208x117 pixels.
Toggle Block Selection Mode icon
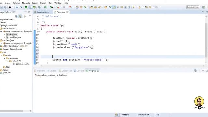coord(125,7)
